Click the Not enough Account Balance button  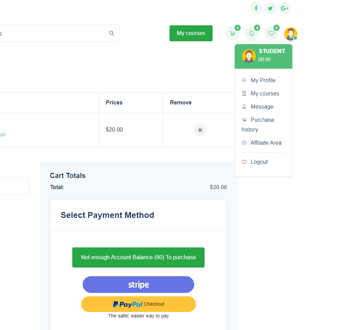(x=138, y=257)
